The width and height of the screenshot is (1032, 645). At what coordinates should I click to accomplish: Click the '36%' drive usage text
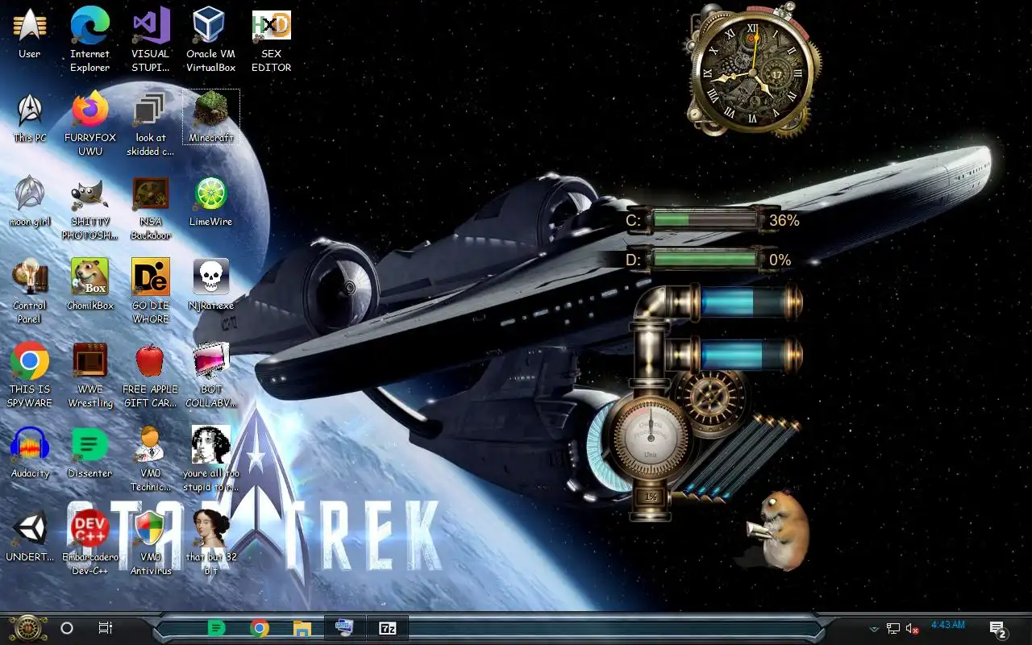pos(784,220)
